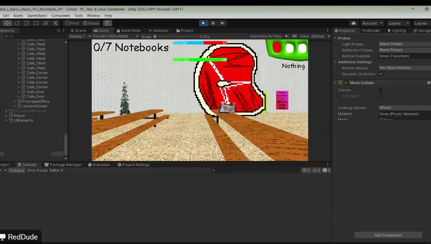Open the Layers dropdown

point(398,23)
